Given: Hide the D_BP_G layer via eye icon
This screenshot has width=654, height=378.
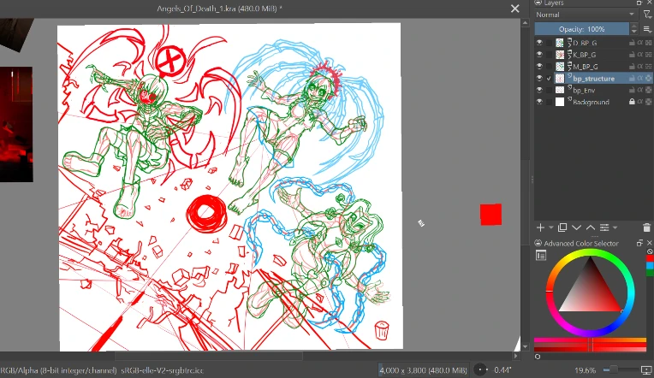Looking at the screenshot, I should pyautogui.click(x=539, y=43).
